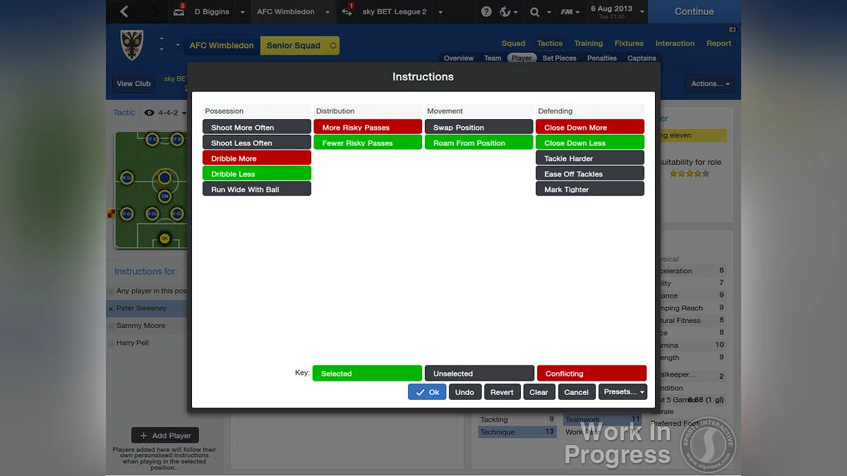
Task: Open the Actions dropdown
Action: pos(709,84)
